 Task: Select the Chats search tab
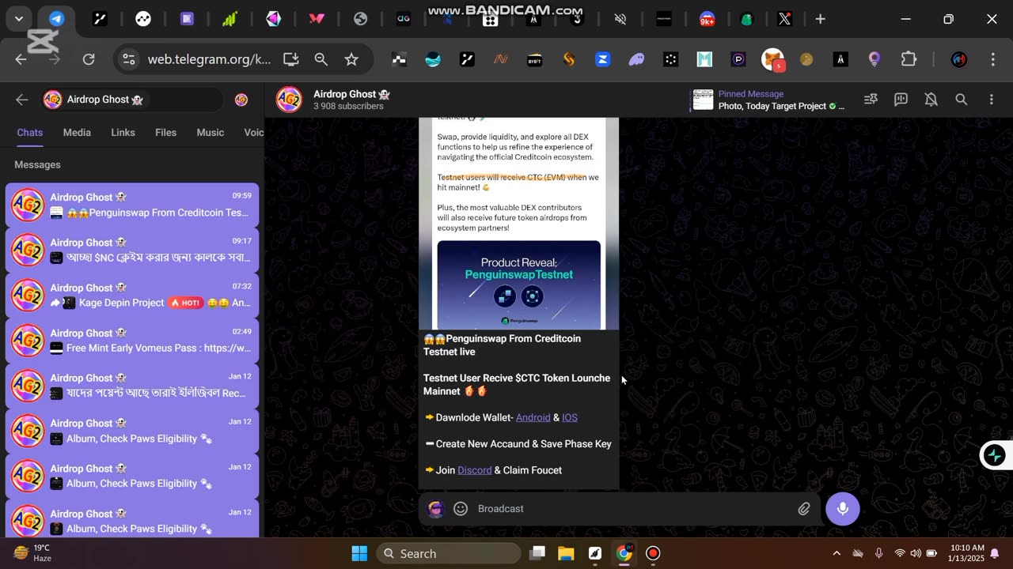point(30,133)
